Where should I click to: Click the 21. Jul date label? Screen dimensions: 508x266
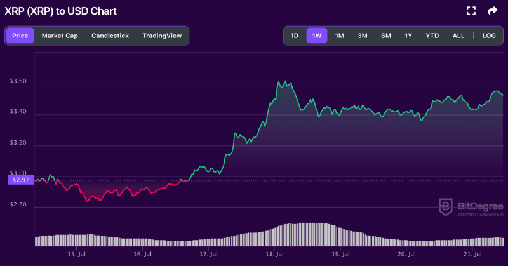click(x=472, y=255)
